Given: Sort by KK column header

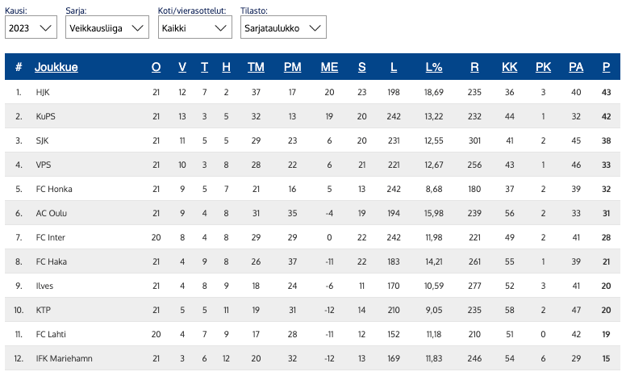Looking at the screenshot, I should [509, 68].
